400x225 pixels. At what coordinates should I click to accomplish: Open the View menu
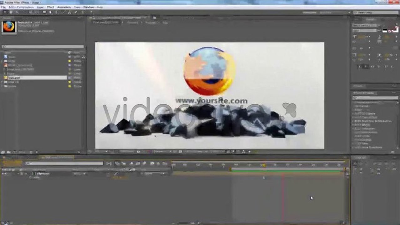point(77,7)
